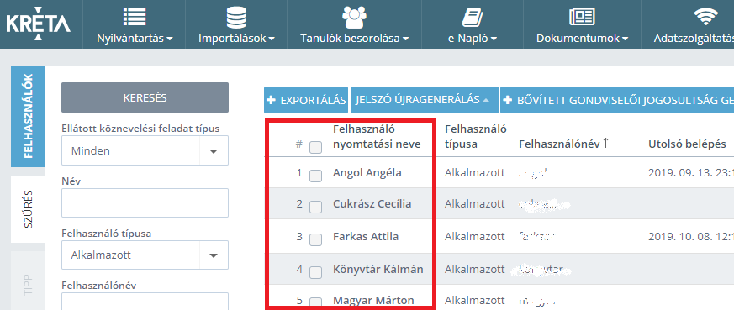Click the Exportálás button
Image resolution: width=734 pixels, height=310 pixels.
[306, 100]
